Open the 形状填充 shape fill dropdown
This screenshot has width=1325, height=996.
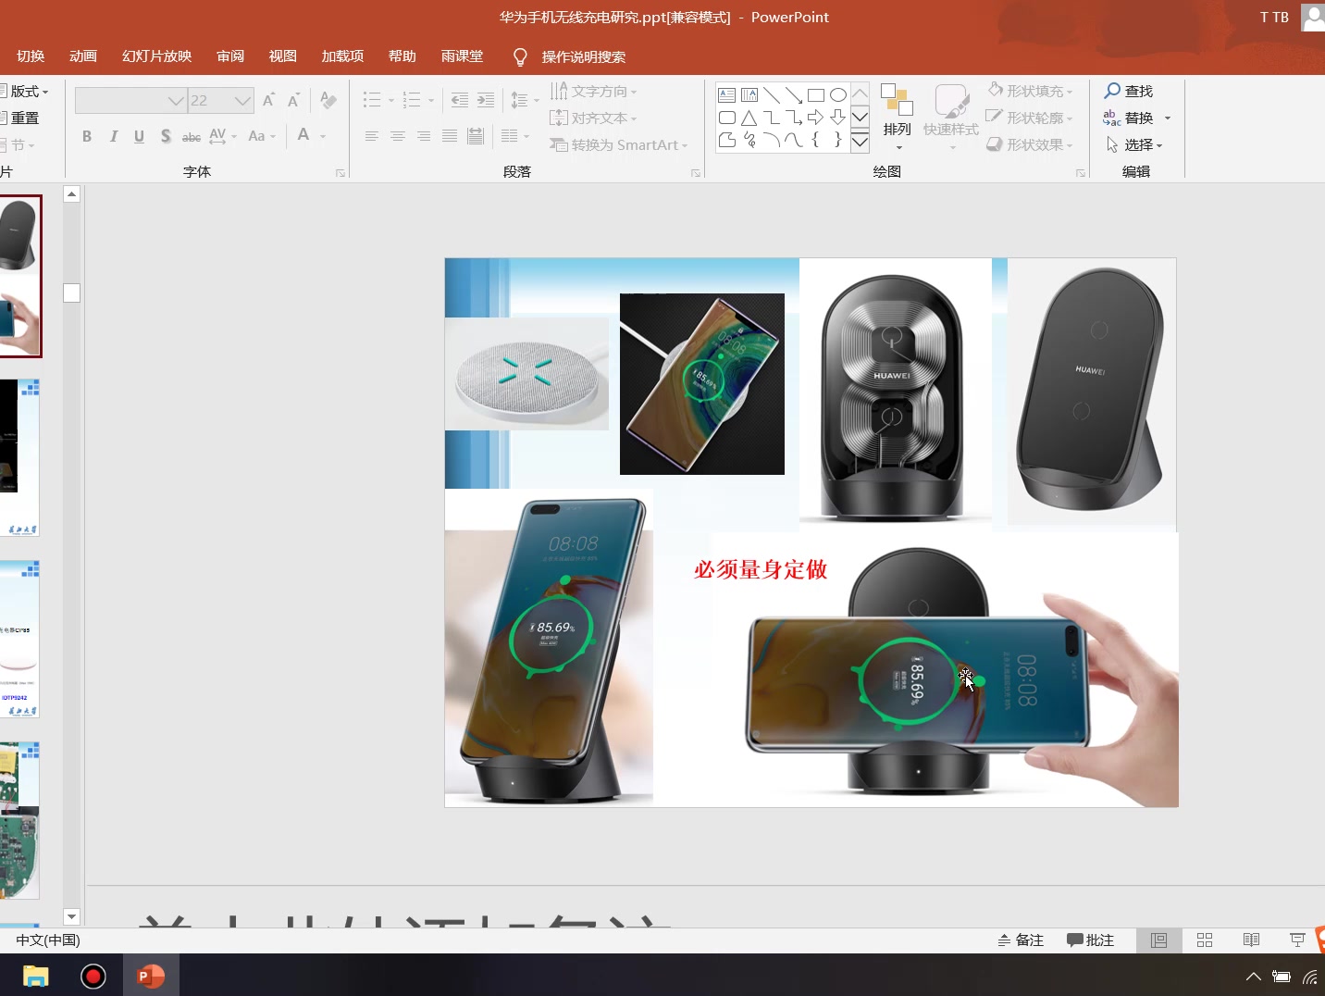[1030, 91]
